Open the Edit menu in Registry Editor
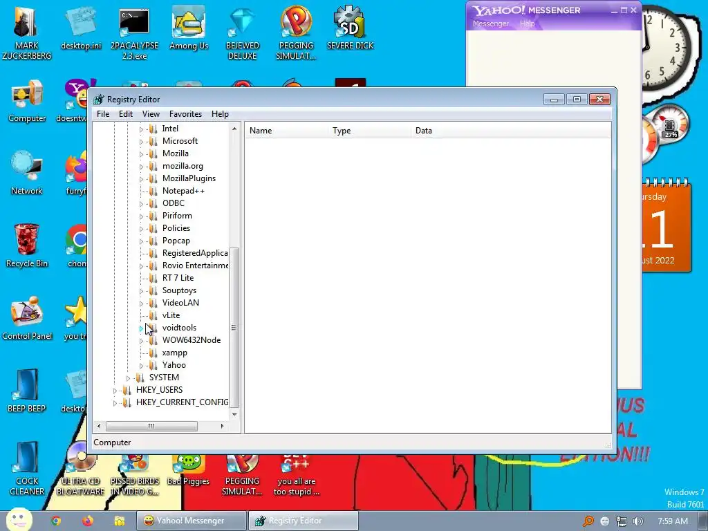Screen dimensions: 708x531 pos(126,114)
